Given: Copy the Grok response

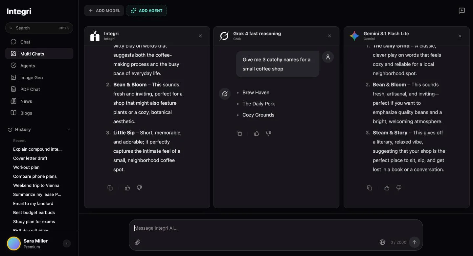Looking at the screenshot, I should 239,133.
